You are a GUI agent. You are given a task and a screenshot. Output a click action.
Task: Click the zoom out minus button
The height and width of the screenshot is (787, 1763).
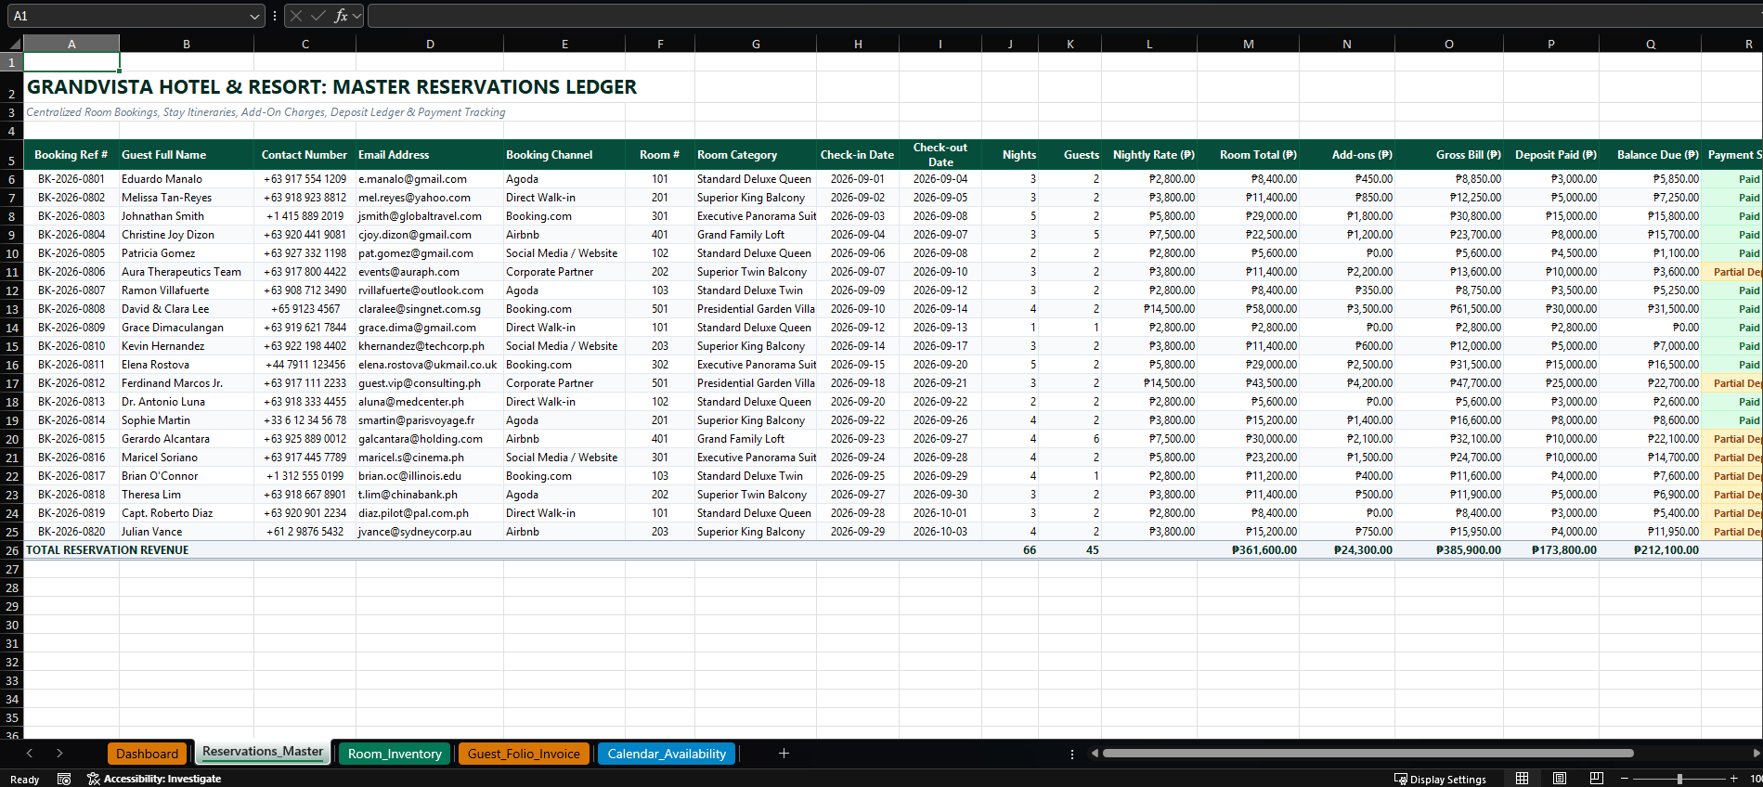click(x=1625, y=778)
